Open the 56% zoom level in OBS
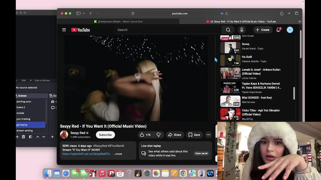 point(24,80)
